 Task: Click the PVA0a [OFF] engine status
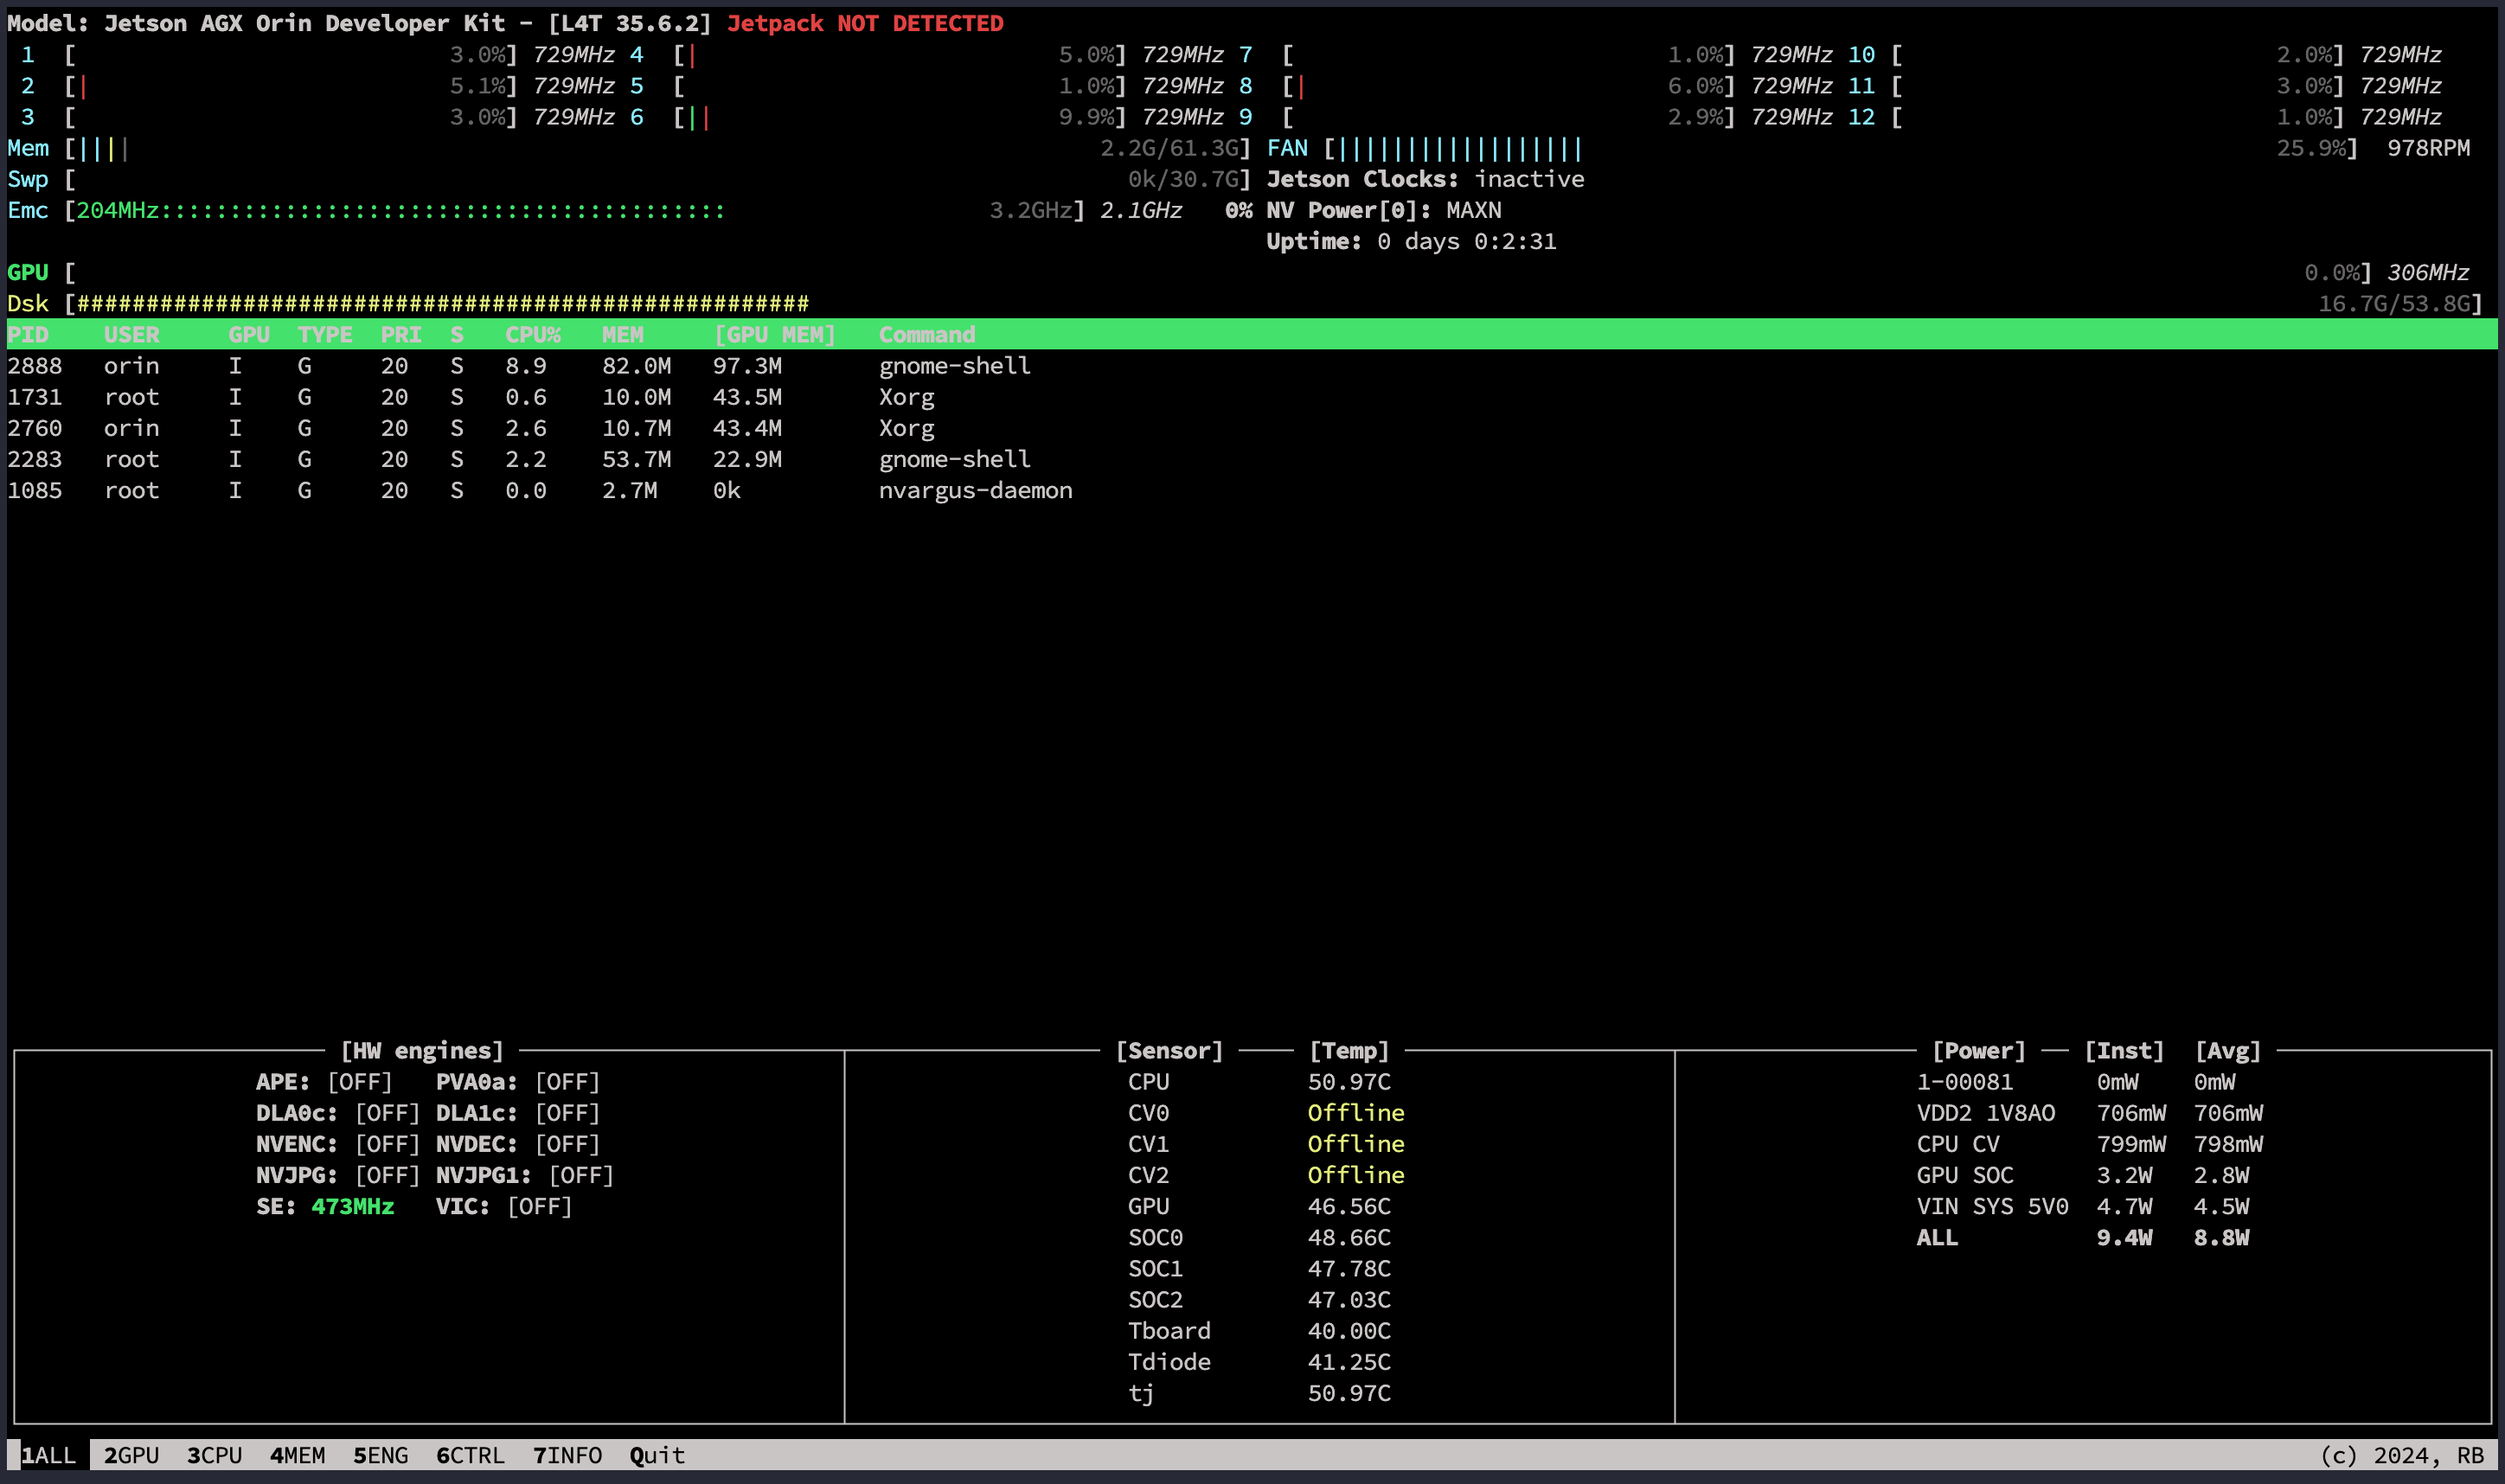[518, 1082]
